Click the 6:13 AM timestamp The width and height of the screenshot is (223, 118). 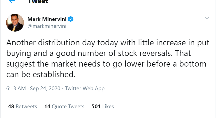pyautogui.click(x=16, y=89)
